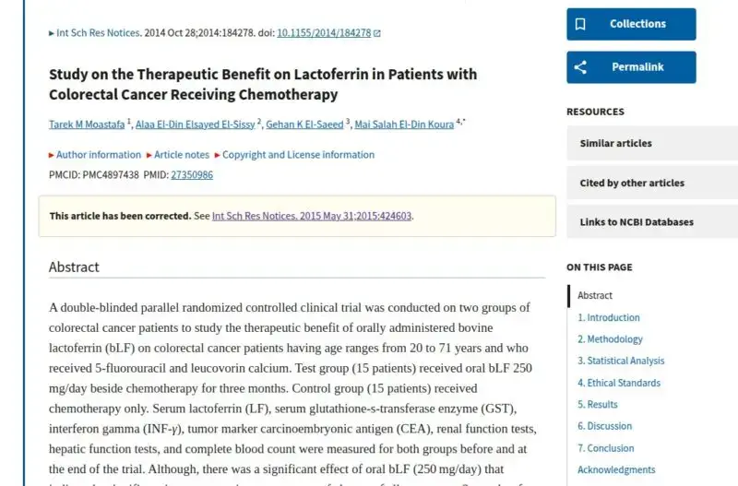Navigate to 7. Conclusion section
The height and width of the screenshot is (486, 738).
click(606, 448)
